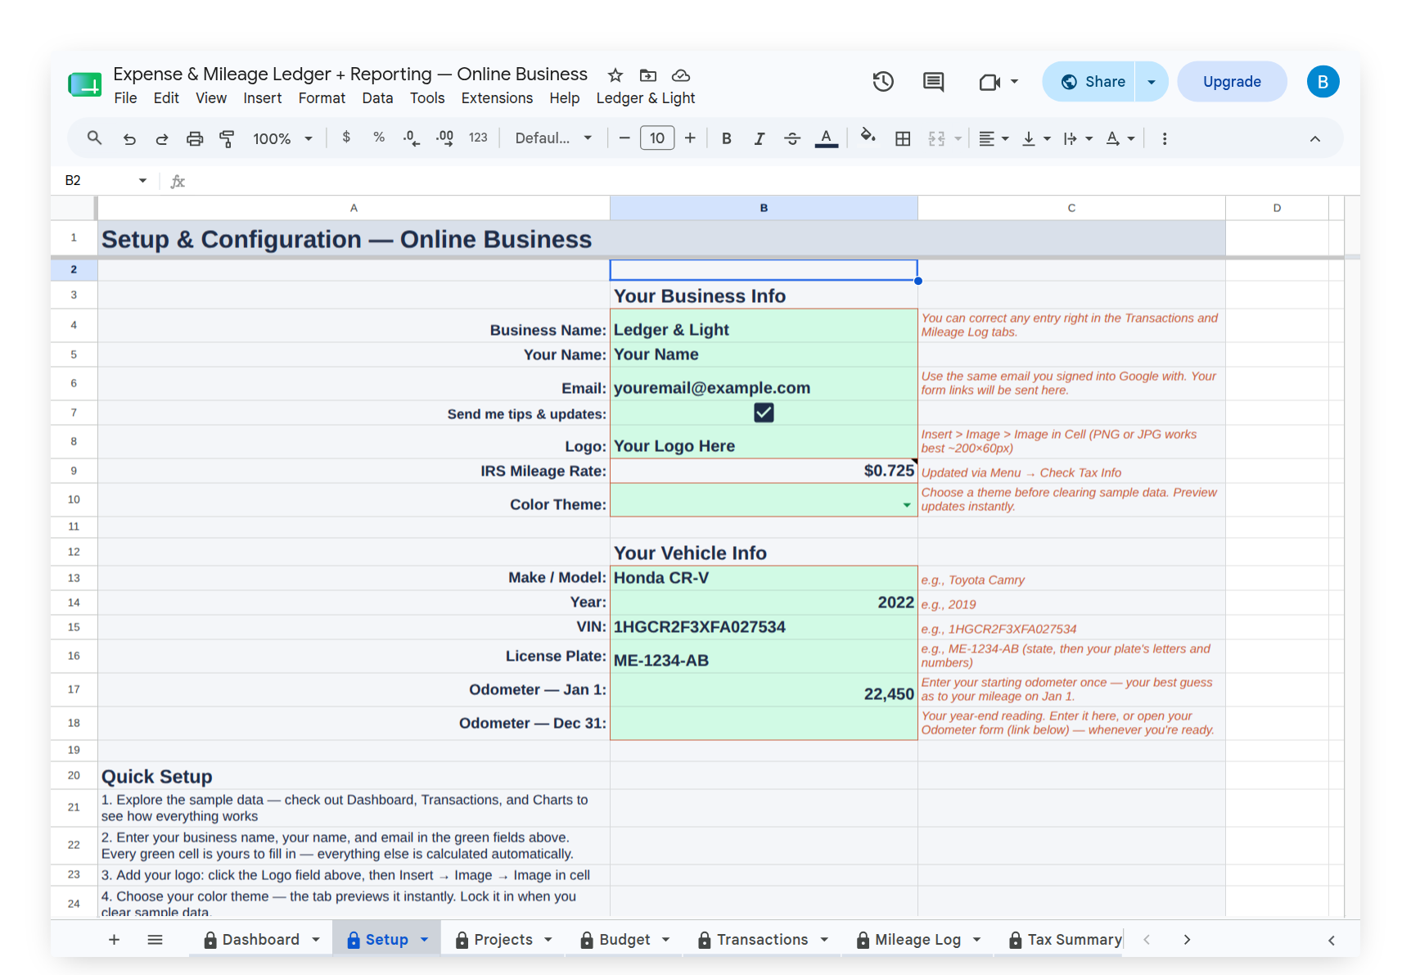Open the font family Default dropdown

tap(553, 138)
